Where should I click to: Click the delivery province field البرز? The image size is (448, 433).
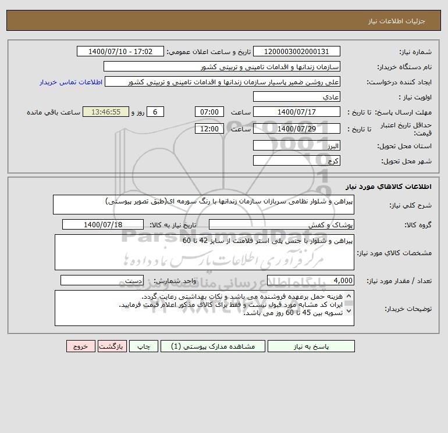pos(297,145)
